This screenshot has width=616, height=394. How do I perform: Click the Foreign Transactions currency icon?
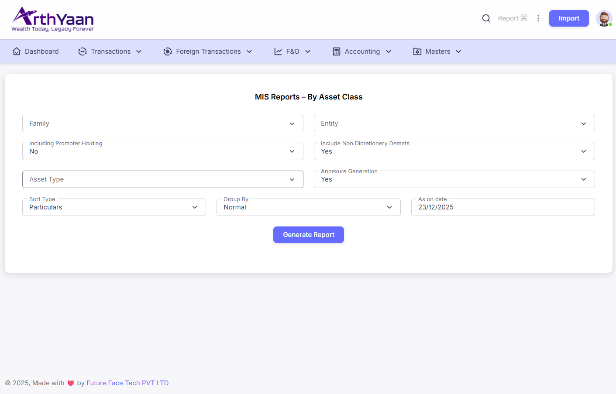tap(168, 51)
